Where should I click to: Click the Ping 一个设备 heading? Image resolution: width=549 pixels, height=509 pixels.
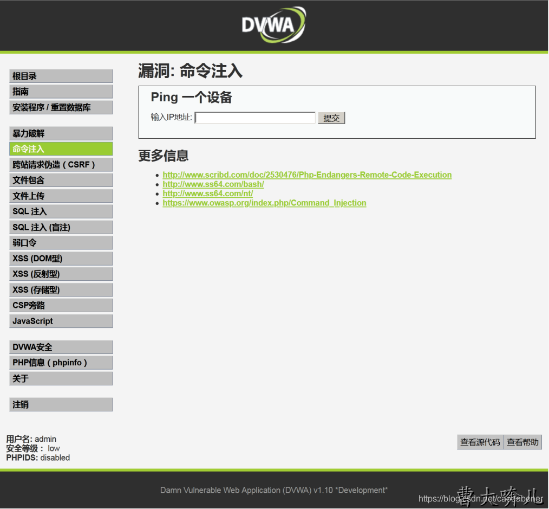[191, 98]
